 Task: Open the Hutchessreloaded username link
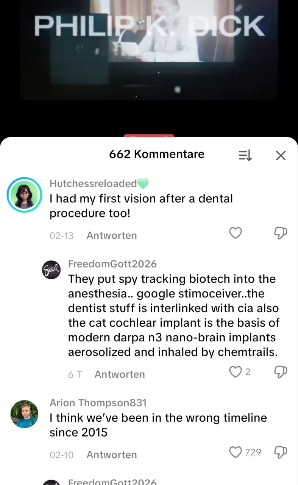point(93,184)
